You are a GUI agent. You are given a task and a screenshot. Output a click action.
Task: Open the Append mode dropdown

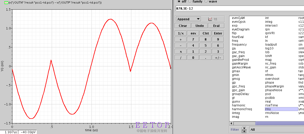click(188, 19)
